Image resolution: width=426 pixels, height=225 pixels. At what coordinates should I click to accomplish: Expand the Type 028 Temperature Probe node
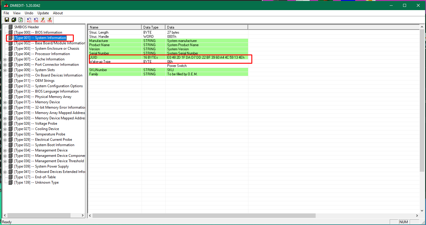[5, 134]
